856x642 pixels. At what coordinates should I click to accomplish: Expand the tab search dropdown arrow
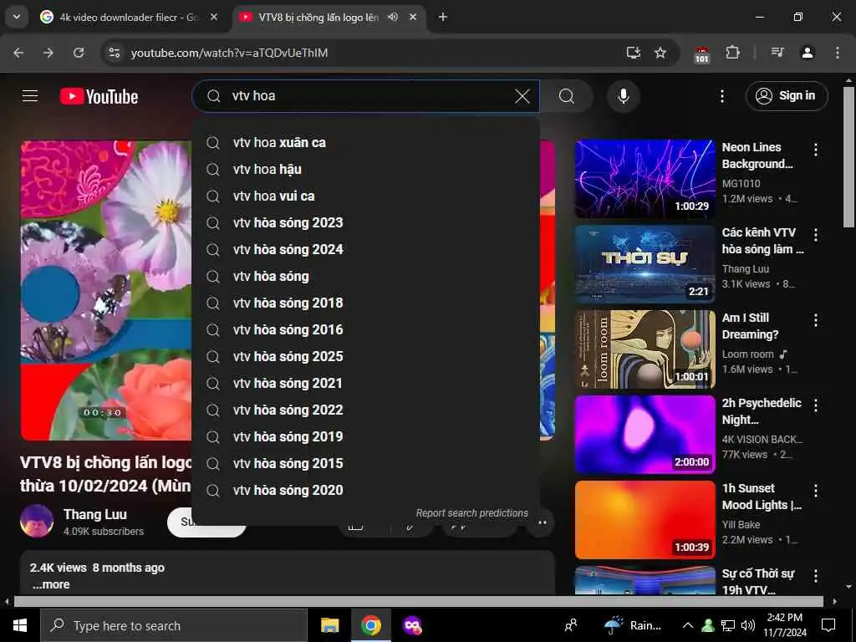17,17
